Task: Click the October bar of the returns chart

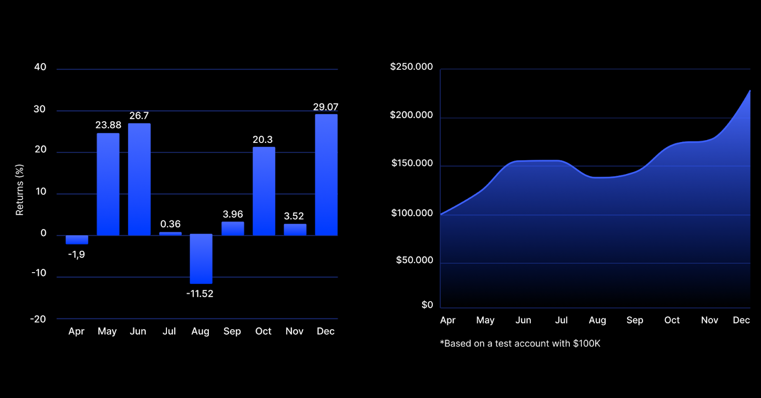Action: click(x=264, y=191)
